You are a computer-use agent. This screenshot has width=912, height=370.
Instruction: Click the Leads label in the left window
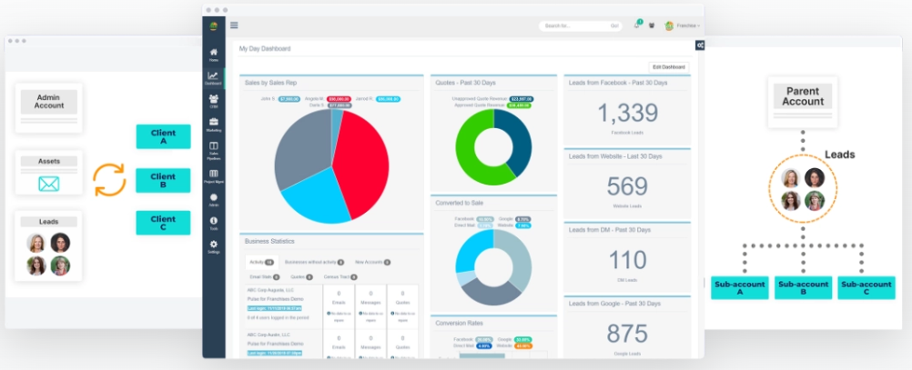(x=49, y=222)
